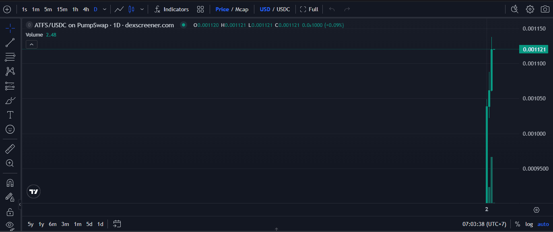Switch interval to 1m in top toolbar
Image resolution: width=553 pixels, height=232 pixels.
tap(36, 9)
